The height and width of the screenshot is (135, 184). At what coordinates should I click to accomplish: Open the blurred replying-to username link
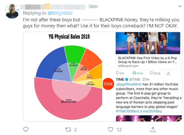(60, 13)
